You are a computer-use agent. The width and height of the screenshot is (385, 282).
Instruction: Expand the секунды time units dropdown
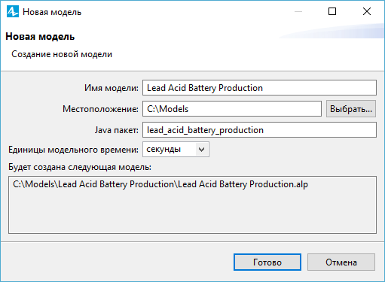(x=176, y=150)
